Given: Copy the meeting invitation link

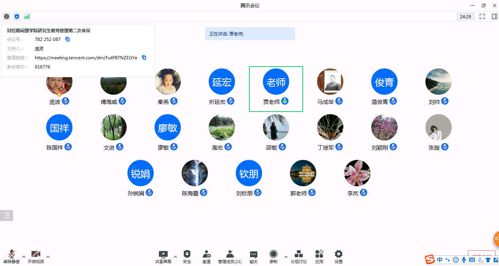Looking at the screenshot, I should coord(144,58).
